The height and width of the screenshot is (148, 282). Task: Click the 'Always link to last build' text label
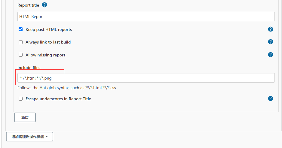[x=48, y=42]
